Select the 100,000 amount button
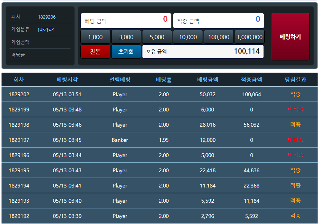Screen dimensions: 318x224 pyautogui.click(x=219, y=37)
